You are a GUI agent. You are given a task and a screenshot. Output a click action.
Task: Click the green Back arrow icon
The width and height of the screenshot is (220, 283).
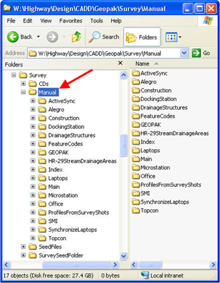coord(13,37)
